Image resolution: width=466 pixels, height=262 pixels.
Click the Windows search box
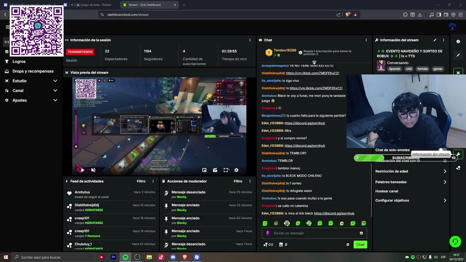pos(53,257)
